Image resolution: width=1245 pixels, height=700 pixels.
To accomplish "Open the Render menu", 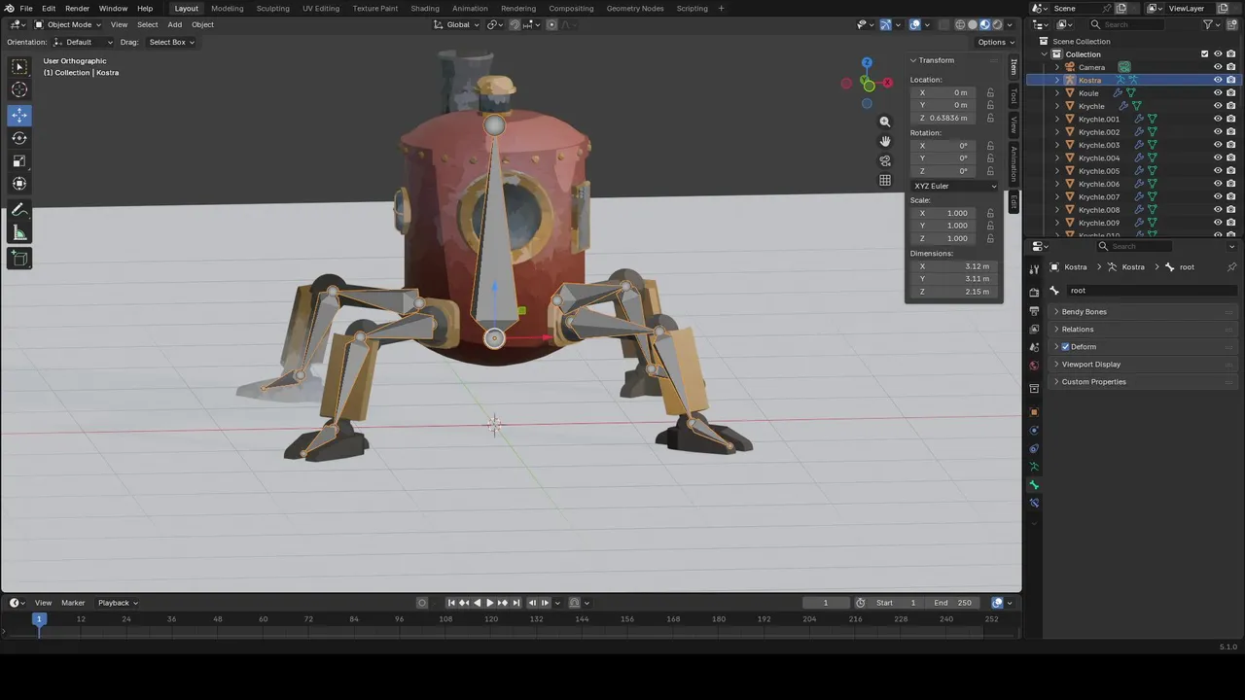I will click(77, 9).
